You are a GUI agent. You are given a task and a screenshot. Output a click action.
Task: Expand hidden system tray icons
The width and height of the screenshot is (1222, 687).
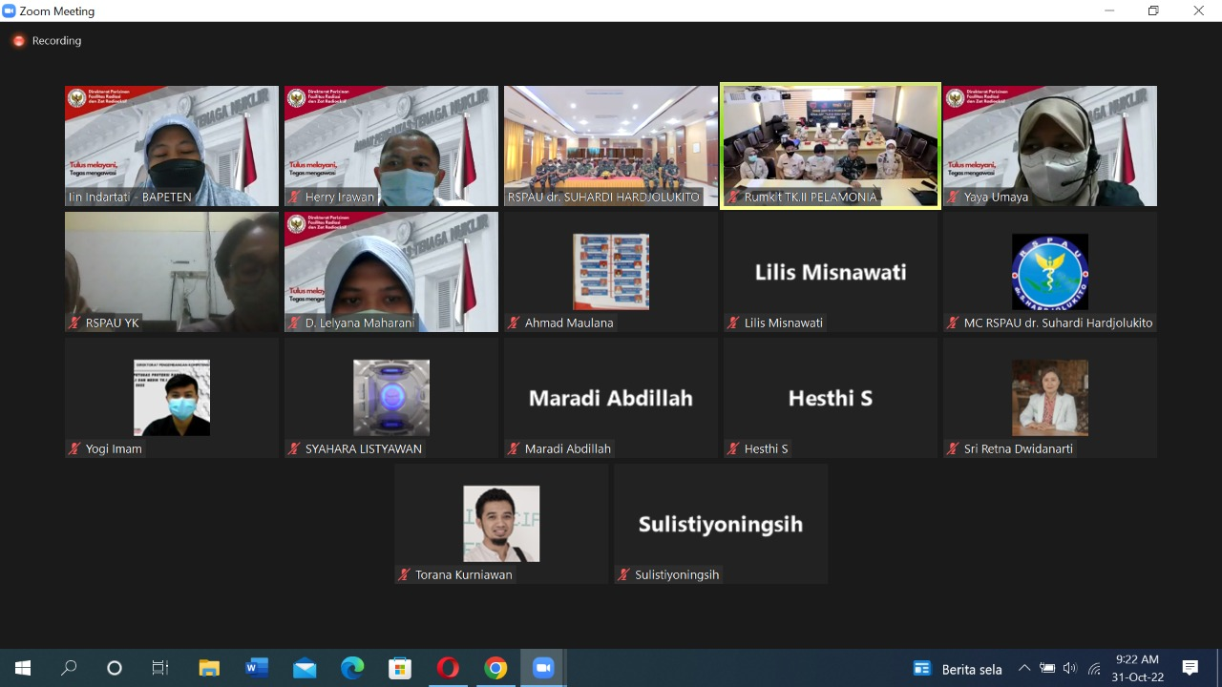1024,668
